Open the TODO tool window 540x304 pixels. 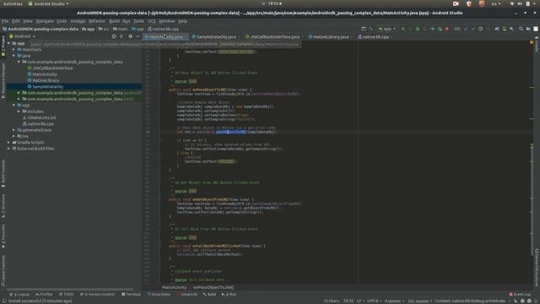click(x=66, y=295)
